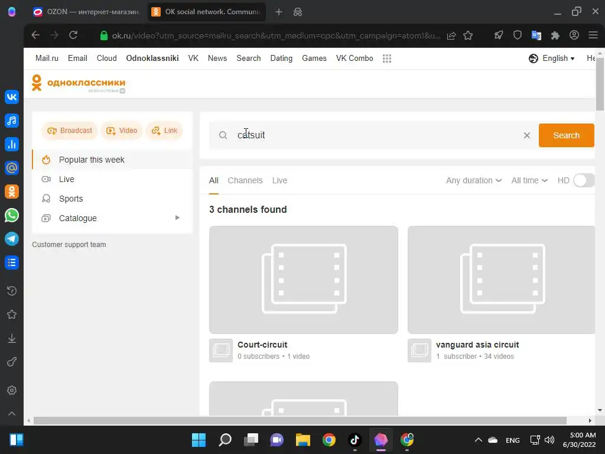
Task: Open the All time dropdown
Action: click(529, 180)
